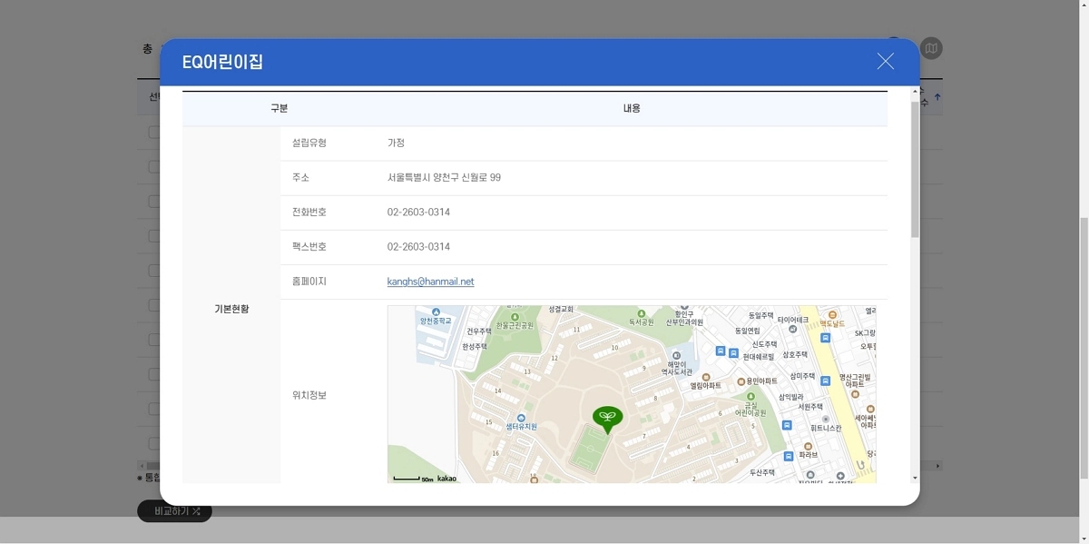Image resolution: width=1089 pixels, height=544 pixels.
Task: Click the 전화번호 row label
Action: click(x=309, y=212)
